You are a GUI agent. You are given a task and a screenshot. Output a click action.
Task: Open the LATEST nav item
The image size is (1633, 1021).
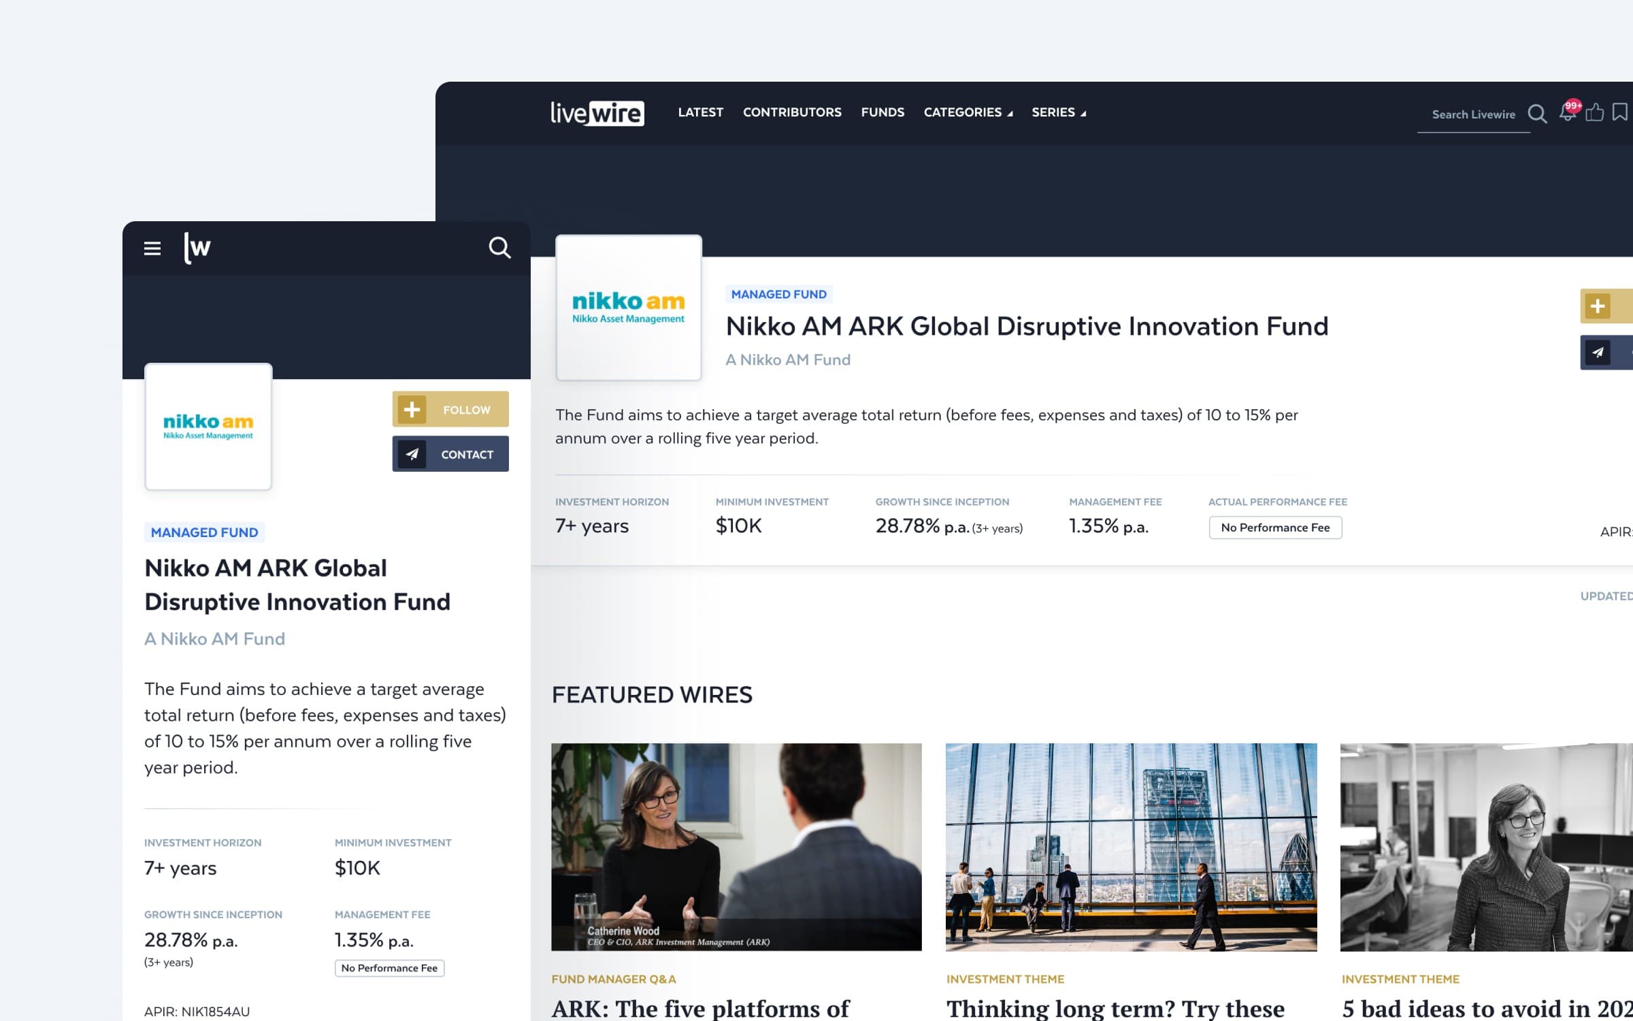(x=701, y=112)
